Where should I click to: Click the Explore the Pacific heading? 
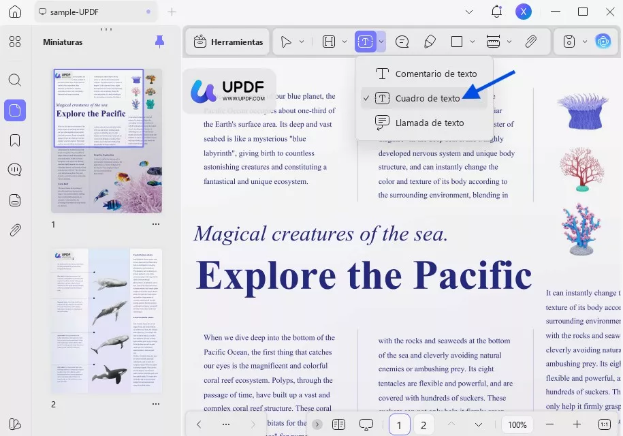(x=364, y=276)
